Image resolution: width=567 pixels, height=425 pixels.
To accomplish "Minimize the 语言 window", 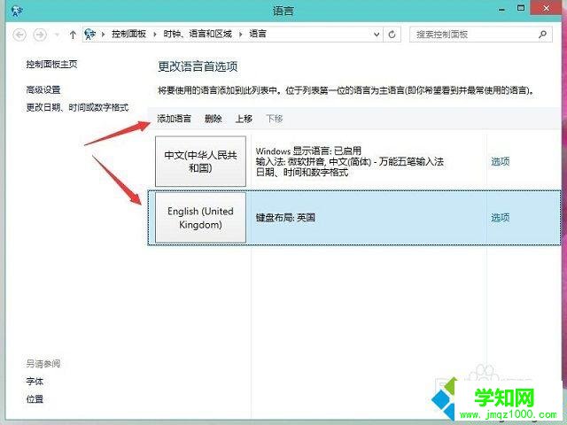I will click(x=501, y=9).
